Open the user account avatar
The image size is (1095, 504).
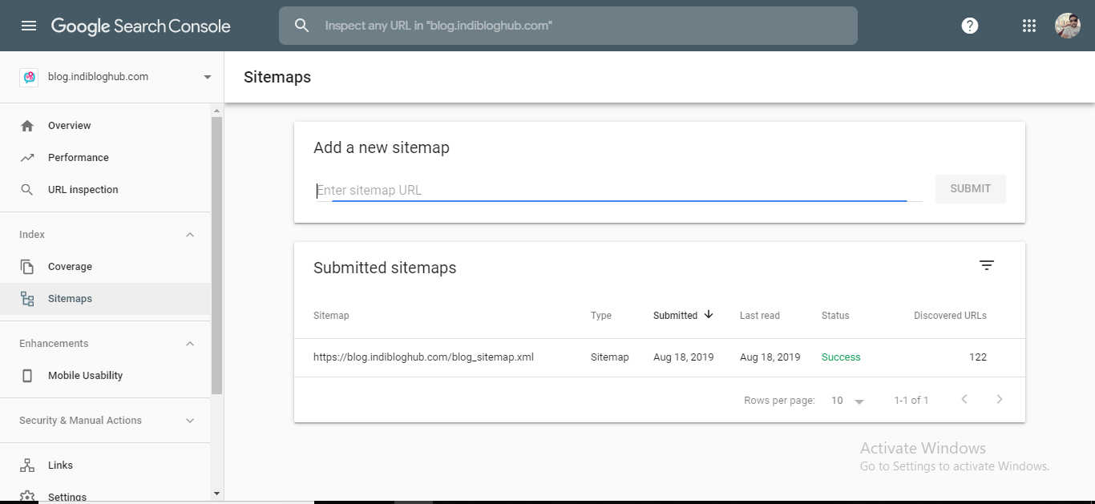tap(1068, 26)
